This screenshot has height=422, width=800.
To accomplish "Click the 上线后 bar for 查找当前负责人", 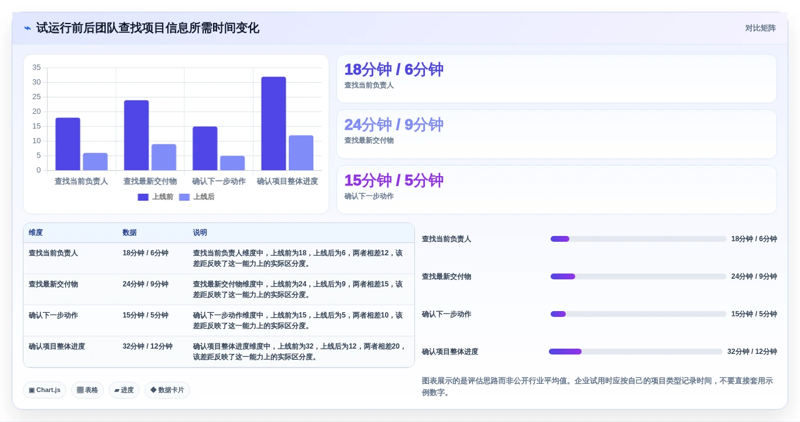I will tap(95, 162).
